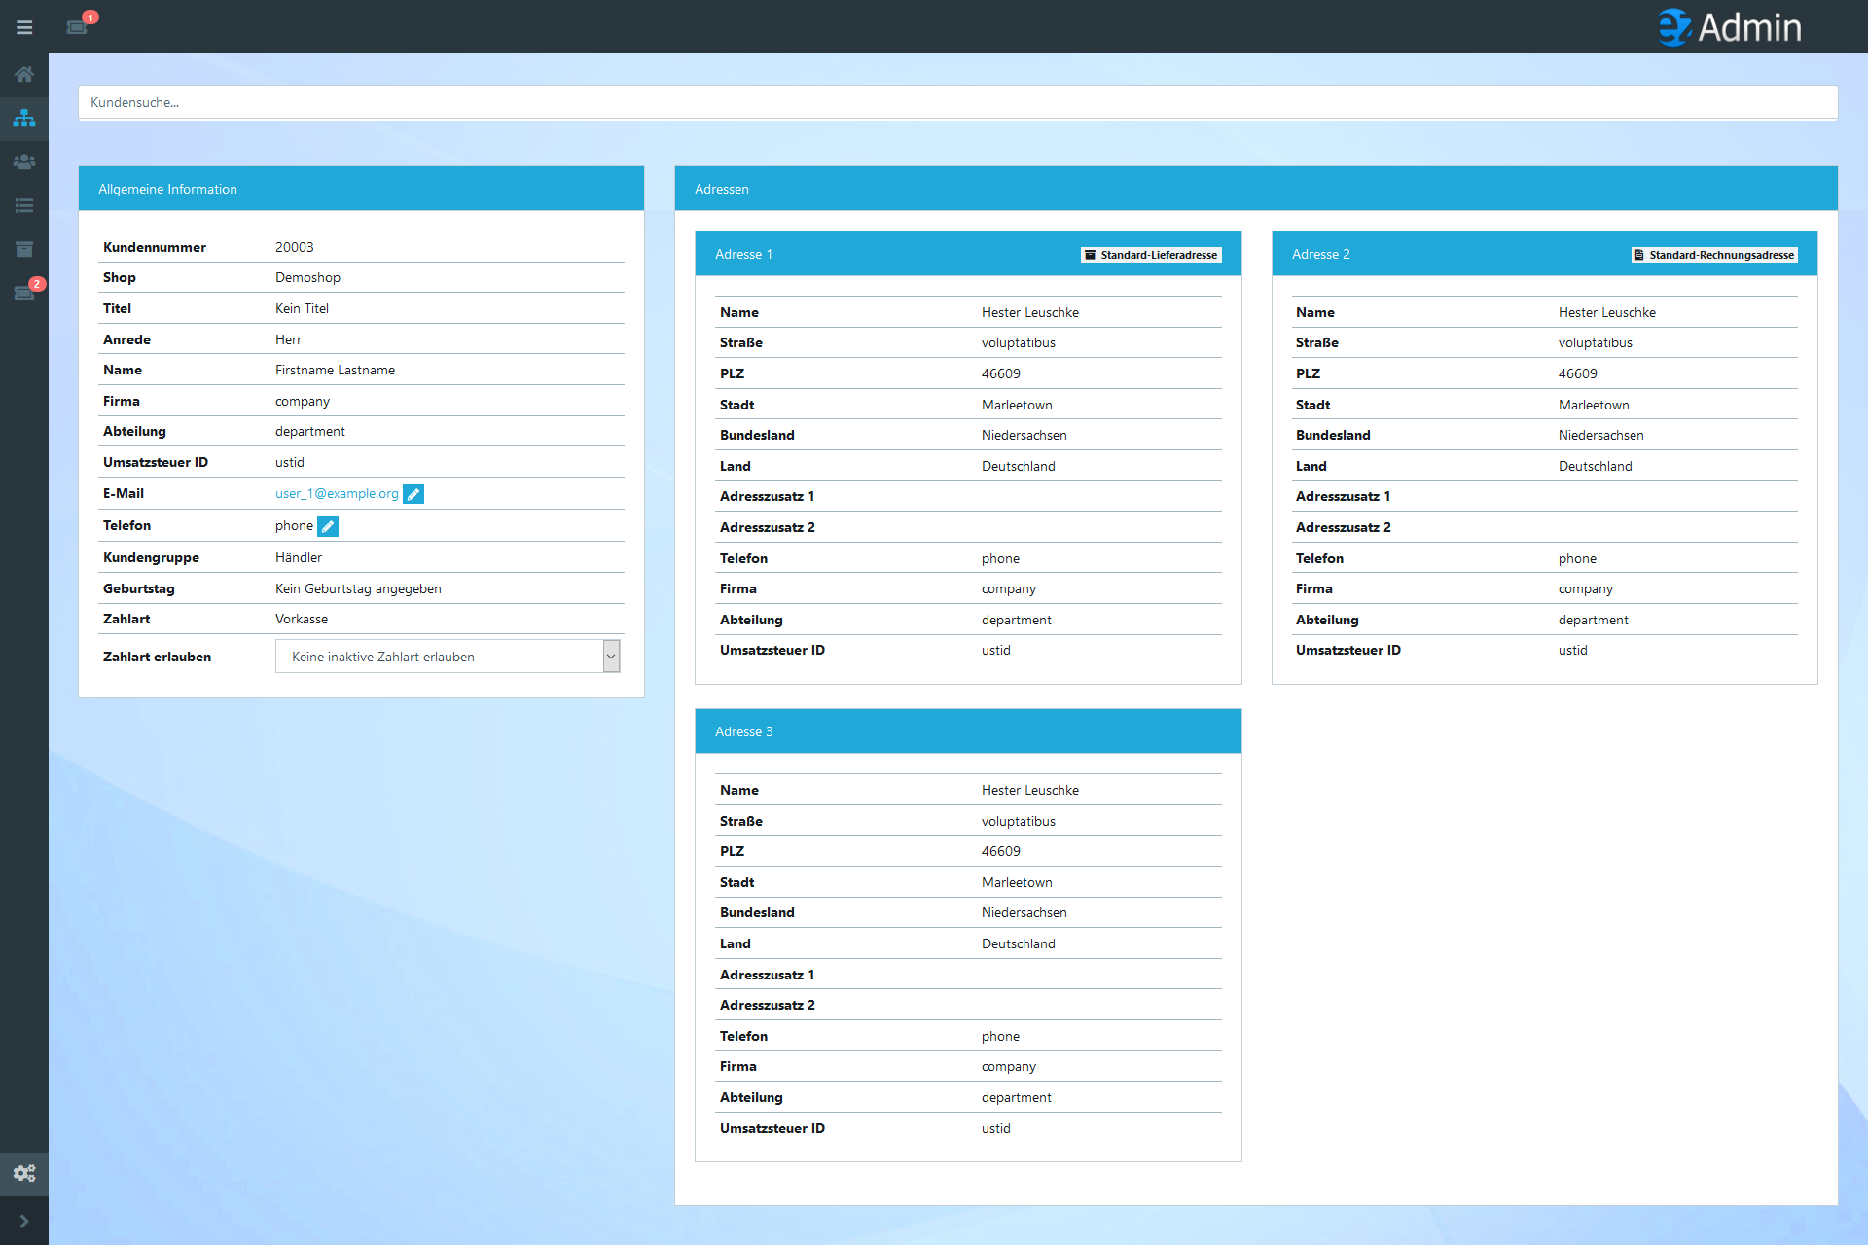Click Umsatzsteuer ID value ustid in general info
Screen dimensions: 1868x1245
point(290,462)
